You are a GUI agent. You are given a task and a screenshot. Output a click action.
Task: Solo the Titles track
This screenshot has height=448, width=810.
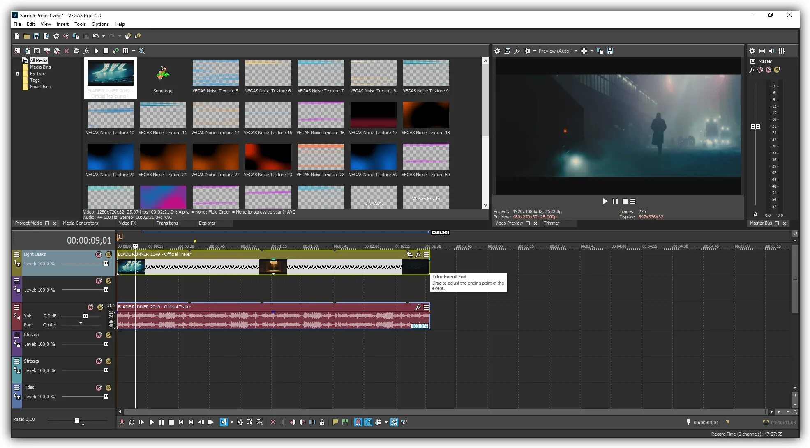click(x=108, y=388)
